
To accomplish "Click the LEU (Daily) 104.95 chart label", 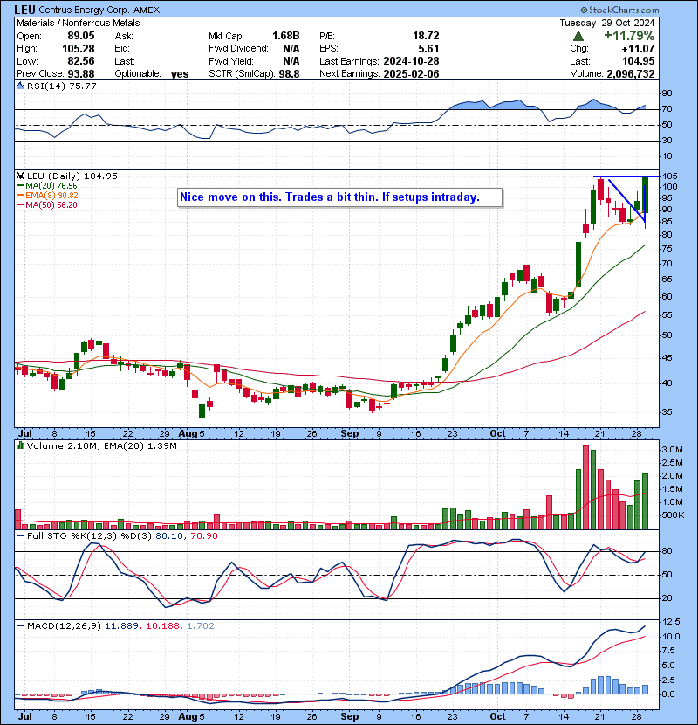I will coord(72,176).
